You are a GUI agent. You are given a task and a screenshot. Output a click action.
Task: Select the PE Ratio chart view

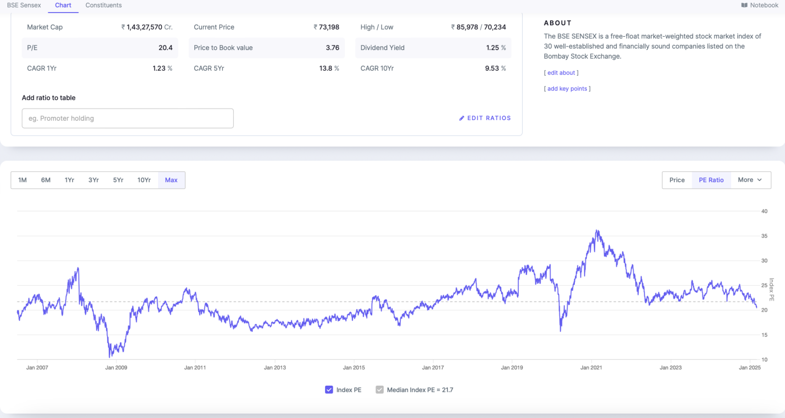pyautogui.click(x=711, y=180)
